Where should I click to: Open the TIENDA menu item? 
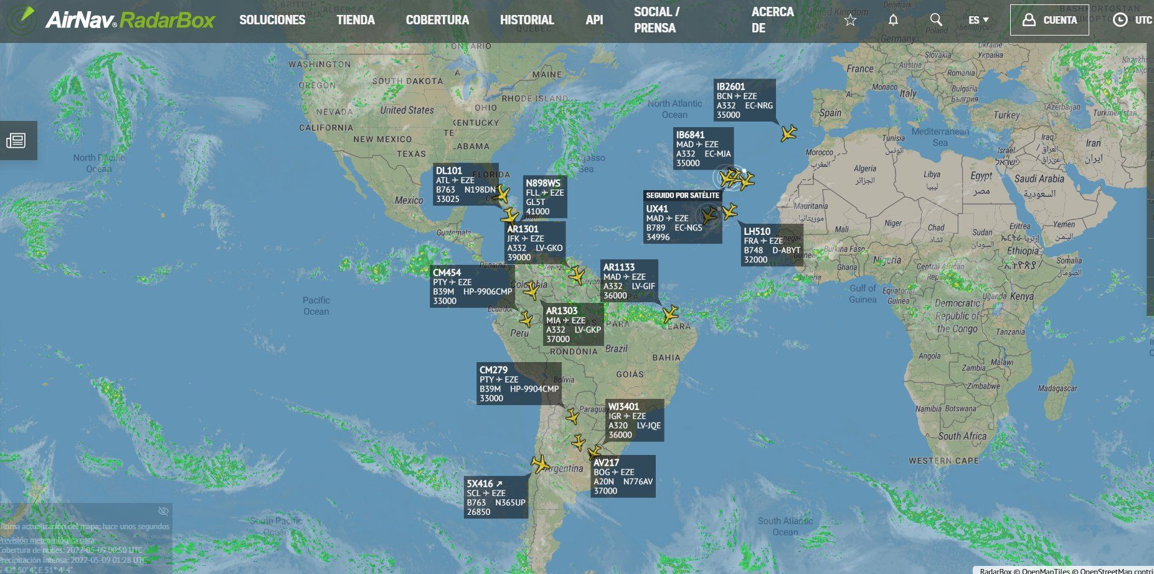point(356,20)
